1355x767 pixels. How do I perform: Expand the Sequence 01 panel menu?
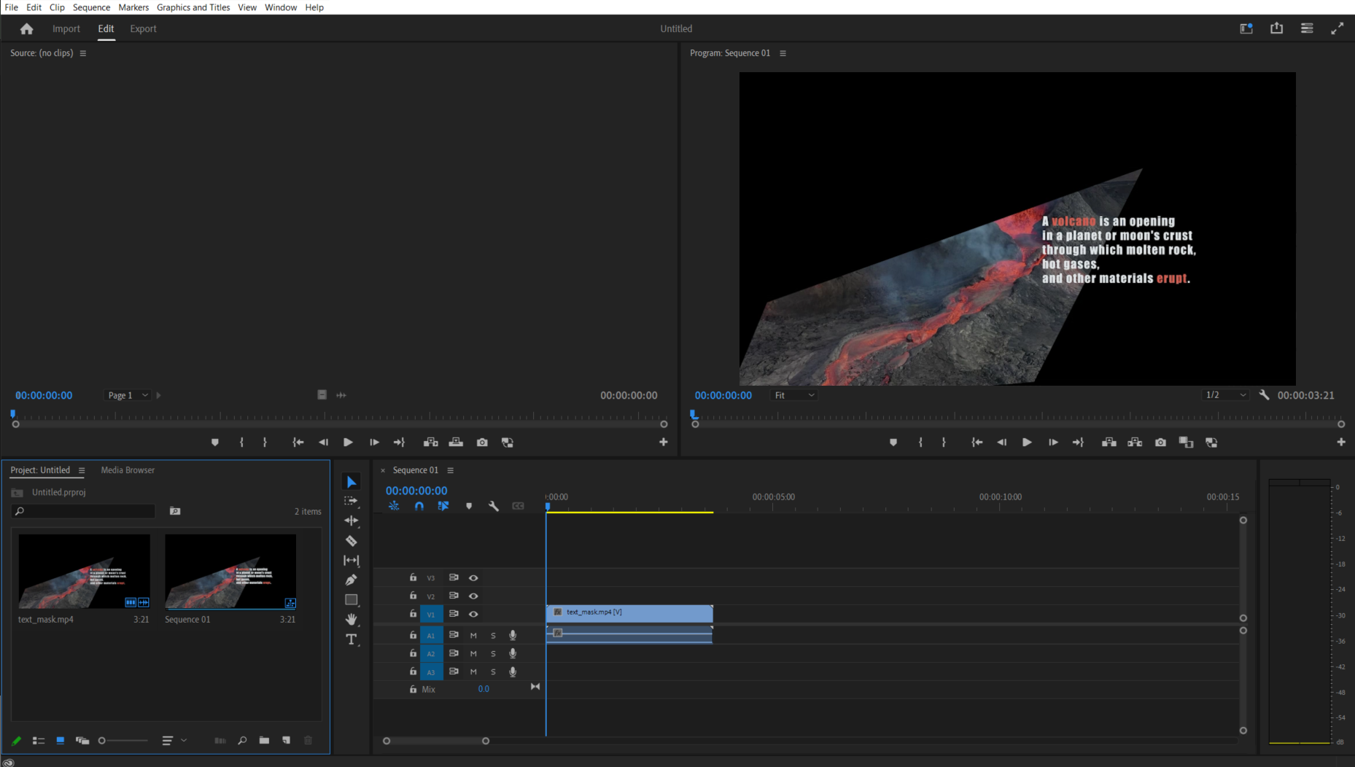tap(451, 470)
